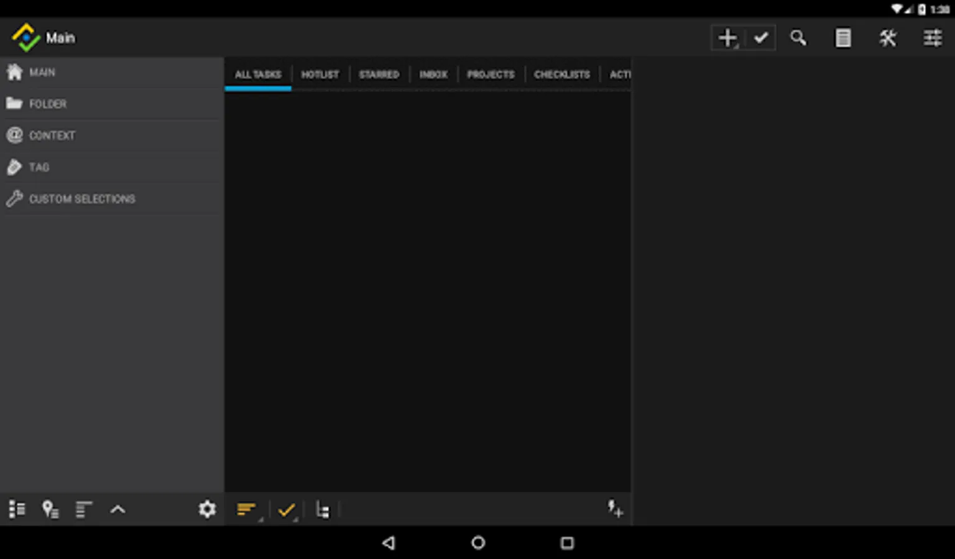Open the search tool in the toolbar

[x=798, y=38]
